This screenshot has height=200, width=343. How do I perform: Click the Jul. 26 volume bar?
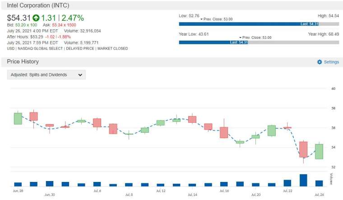[319, 183]
